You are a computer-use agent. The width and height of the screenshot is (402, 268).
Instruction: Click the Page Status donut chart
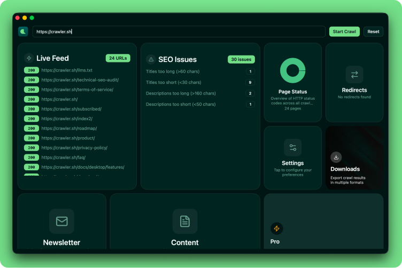(x=292, y=70)
